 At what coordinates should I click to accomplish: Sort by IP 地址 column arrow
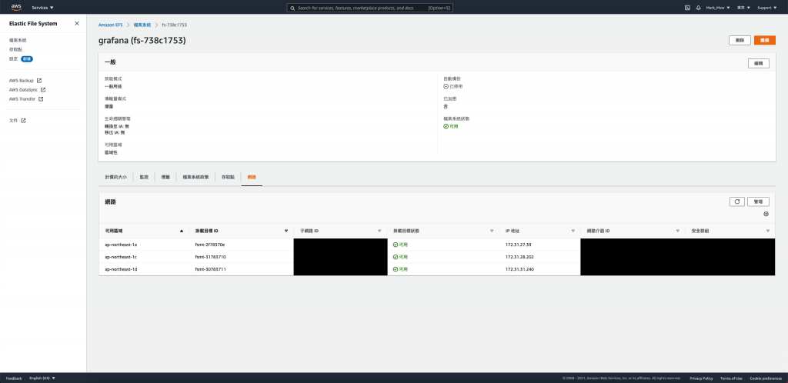point(573,231)
